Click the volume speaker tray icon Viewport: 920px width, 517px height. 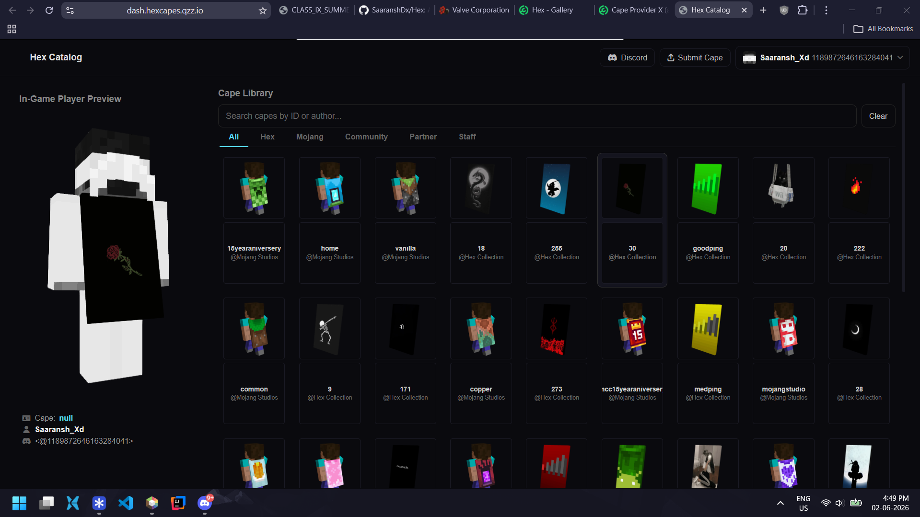839,503
